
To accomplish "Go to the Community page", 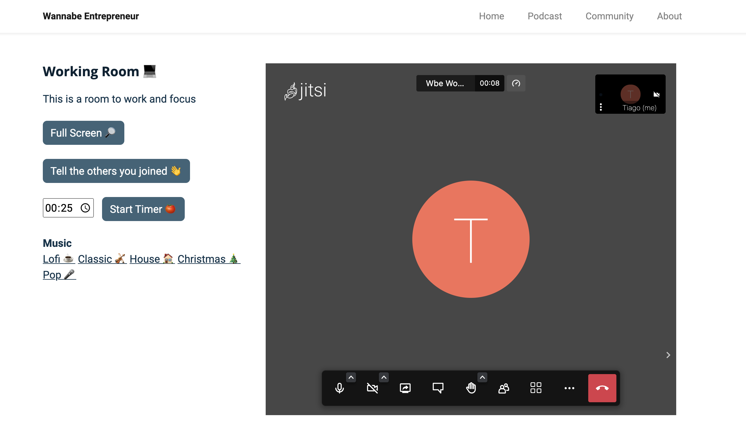I will (609, 16).
